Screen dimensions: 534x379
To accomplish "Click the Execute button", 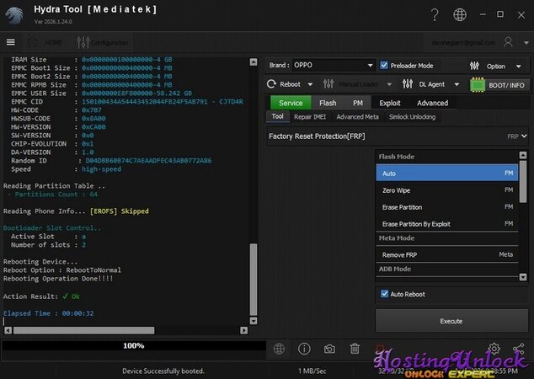I will 451,321.
